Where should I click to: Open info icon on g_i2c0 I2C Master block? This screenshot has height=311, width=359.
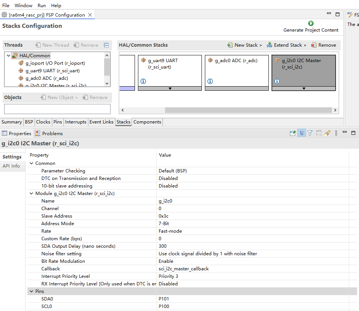point(277,81)
